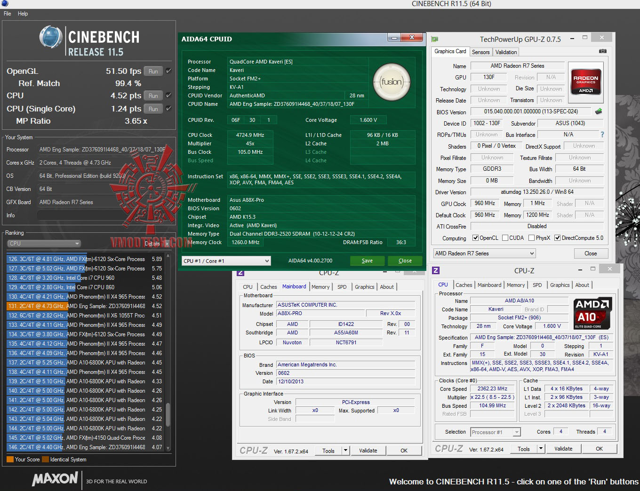Select ranking row 131 AMD Eng Sample
This screenshot has width=640, height=491.
click(85, 306)
